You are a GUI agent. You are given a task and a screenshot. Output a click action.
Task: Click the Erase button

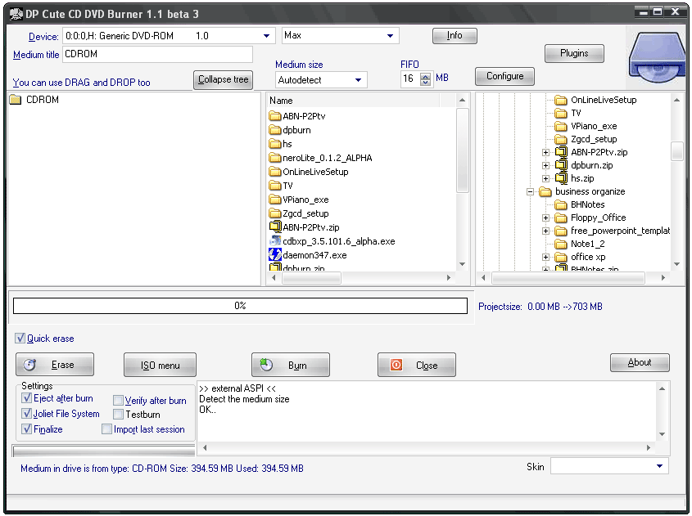55,365
